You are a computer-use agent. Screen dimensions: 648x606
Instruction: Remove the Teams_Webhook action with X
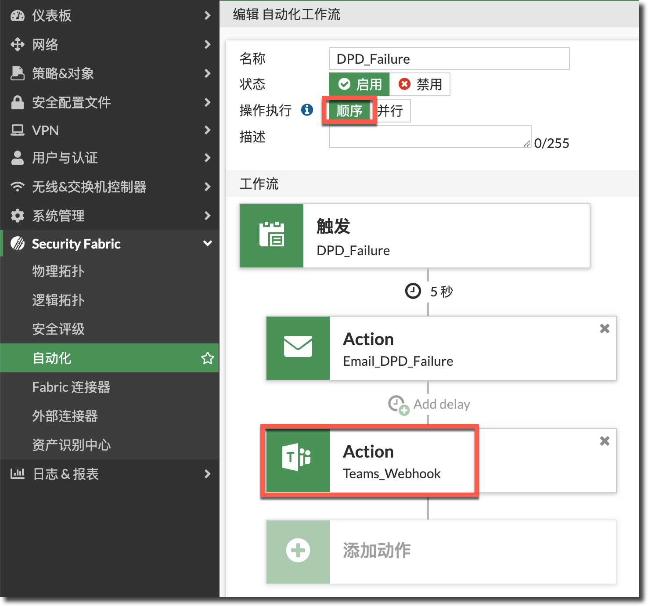pyautogui.click(x=605, y=441)
